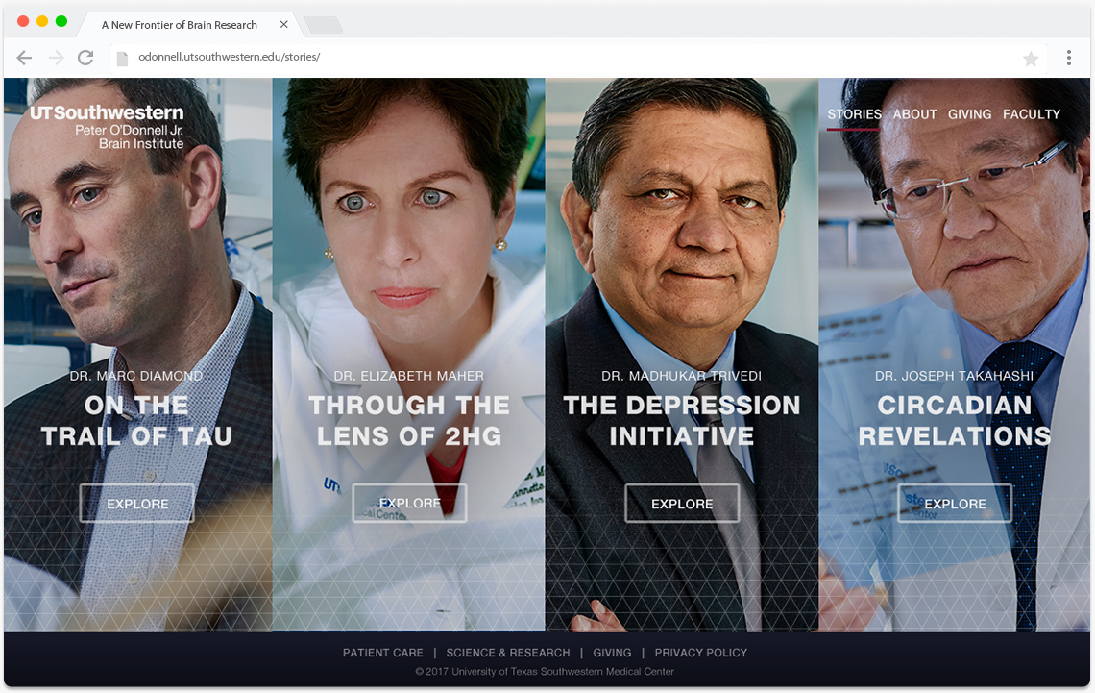1095x693 pixels.
Task: Click the UT Southwestern logo
Action: [x=107, y=127]
